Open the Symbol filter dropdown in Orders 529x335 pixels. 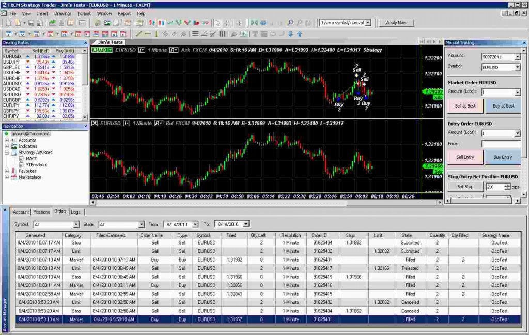76,224
